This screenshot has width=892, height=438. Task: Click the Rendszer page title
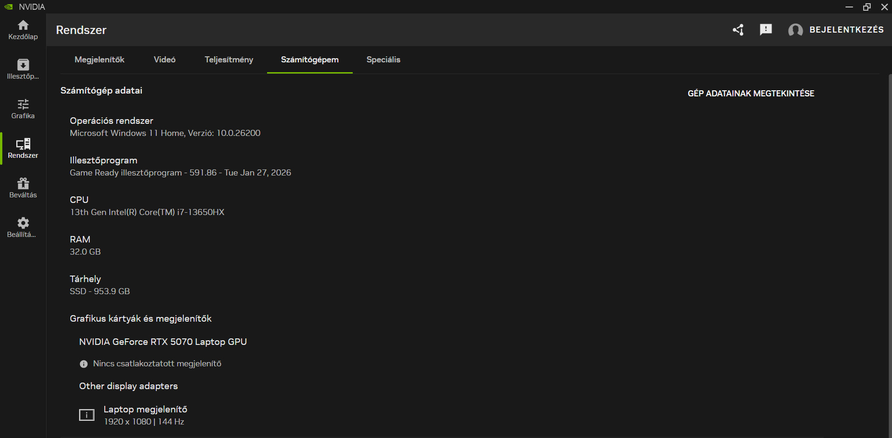(81, 30)
